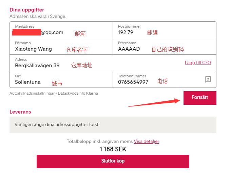Click the Vänligen ange dina adressuppgifter message box

coord(113,125)
